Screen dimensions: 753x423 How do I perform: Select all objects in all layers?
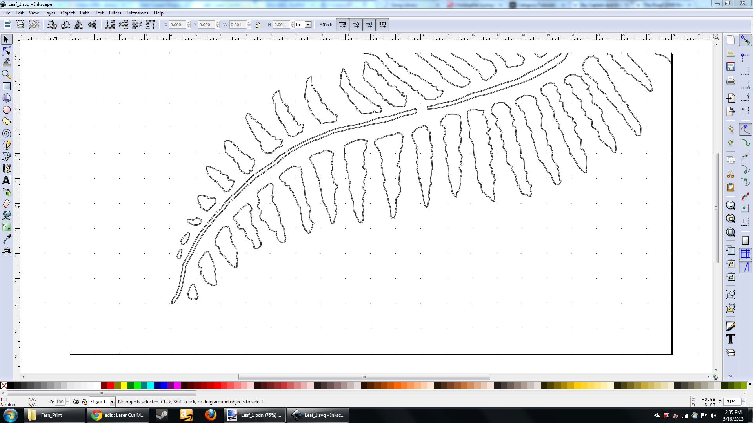click(x=21, y=25)
